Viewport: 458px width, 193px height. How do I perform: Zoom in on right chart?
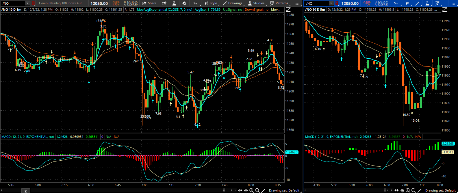click(x=408, y=190)
